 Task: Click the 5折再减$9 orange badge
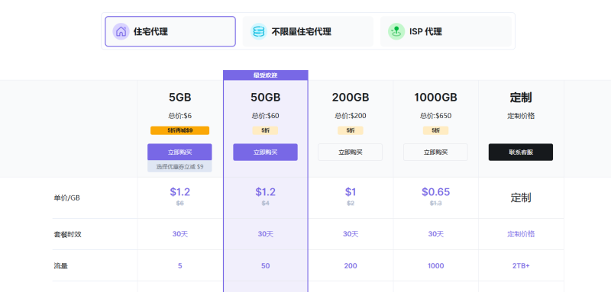click(x=179, y=130)
